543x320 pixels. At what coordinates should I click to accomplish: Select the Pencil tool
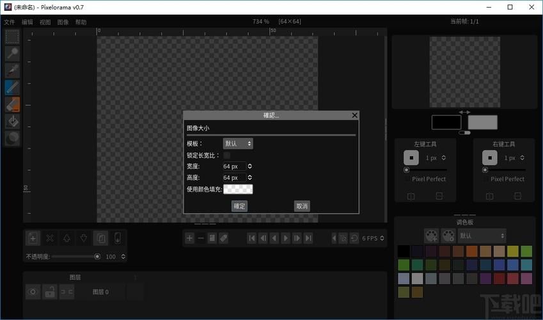pos(12,87)
